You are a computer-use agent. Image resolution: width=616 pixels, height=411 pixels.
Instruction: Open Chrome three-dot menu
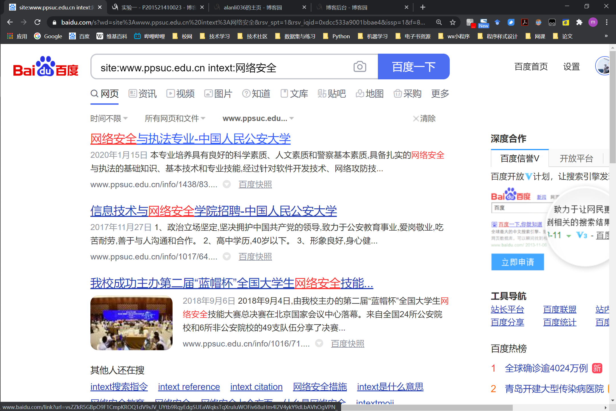click(x=607, y=22)
